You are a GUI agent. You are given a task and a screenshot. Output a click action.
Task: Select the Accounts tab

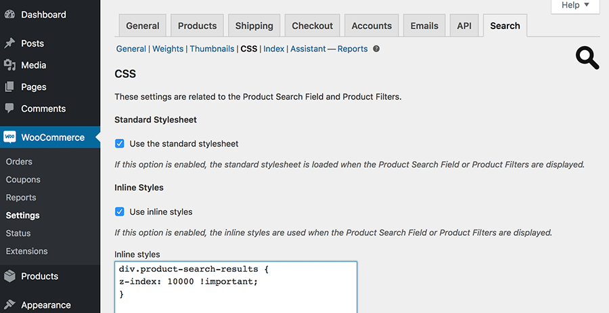tap(371, 26)
